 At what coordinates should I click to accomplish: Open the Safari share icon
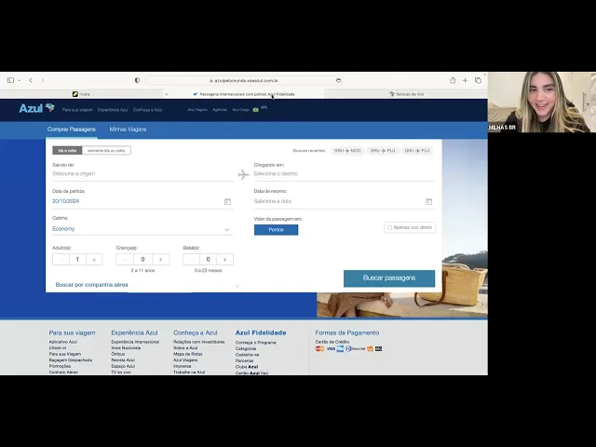pos(453,80)
